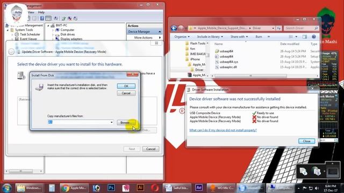Viewport: 344px width, 193px height.
Task: Launch Illustrator from the taskbar
Action: coord(140,188)
